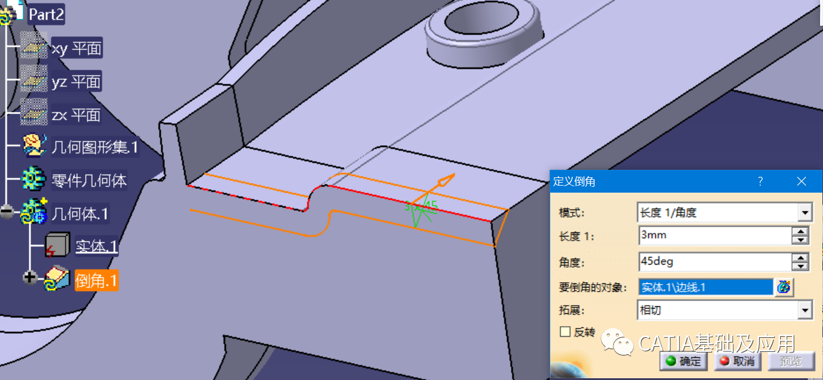Confirm chamfer with 确定 button
The height and width of the screenshot is (380, 823).
click(x=683, y=361)
